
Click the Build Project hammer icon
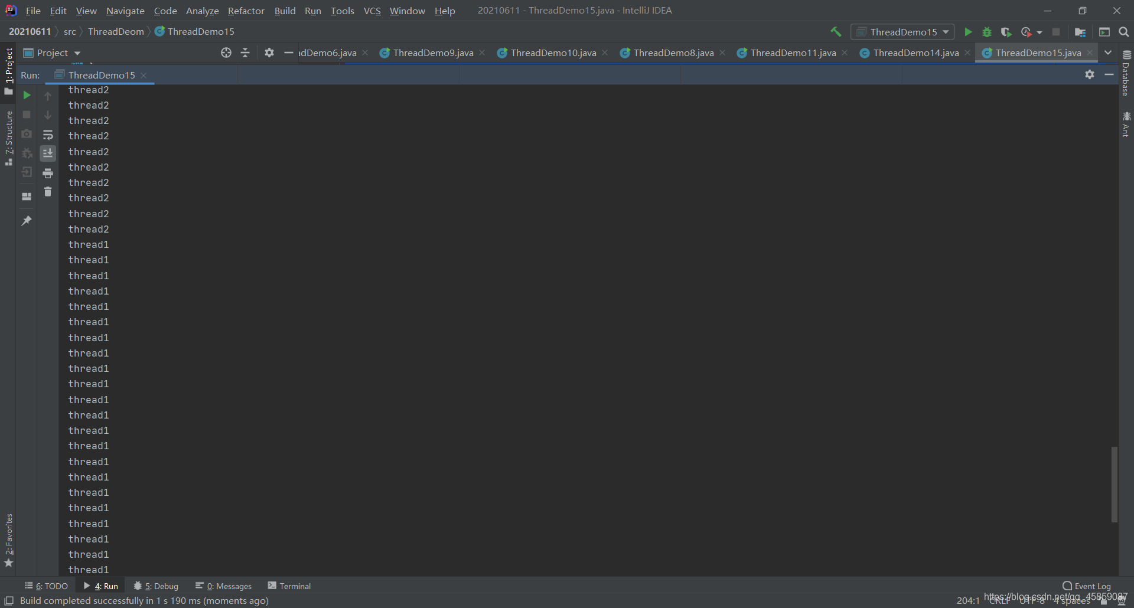[836, 32]
